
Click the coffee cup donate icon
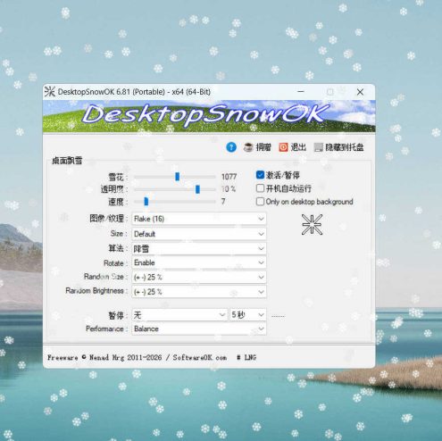248,147
